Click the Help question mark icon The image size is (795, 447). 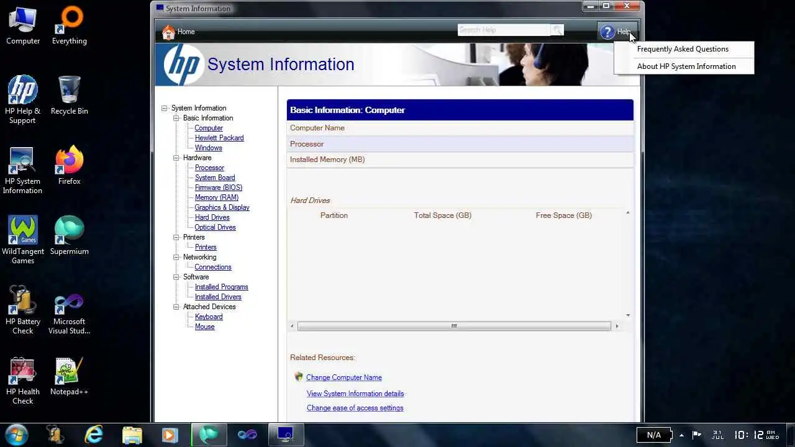[x=607, y=32]
